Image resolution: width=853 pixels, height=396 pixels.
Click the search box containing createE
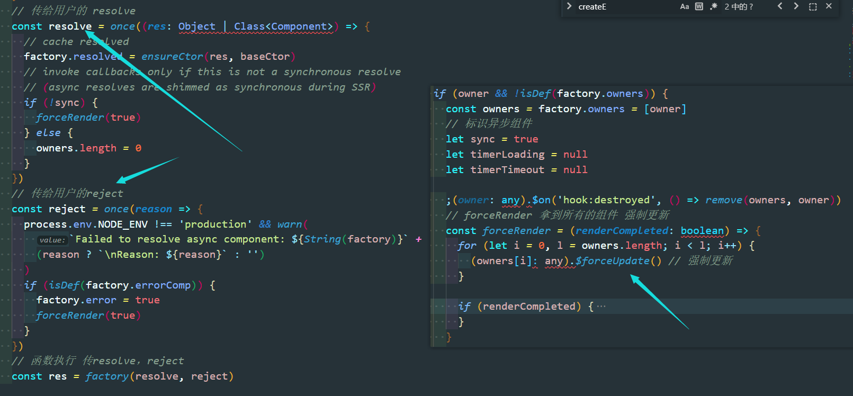tap(625, 7)
